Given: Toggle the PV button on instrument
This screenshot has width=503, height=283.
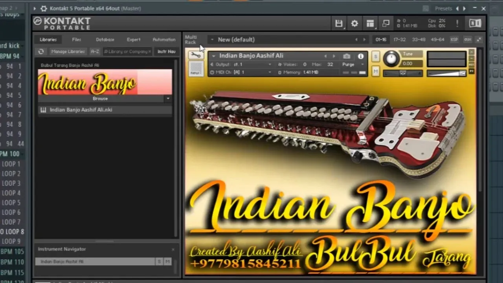Looking at the screenshot, I should pos(472,71).
